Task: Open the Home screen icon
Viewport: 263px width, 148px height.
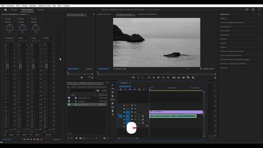Action: 5,10
